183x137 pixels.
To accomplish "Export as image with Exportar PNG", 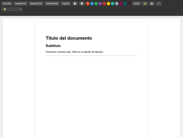I will [52, 3].
